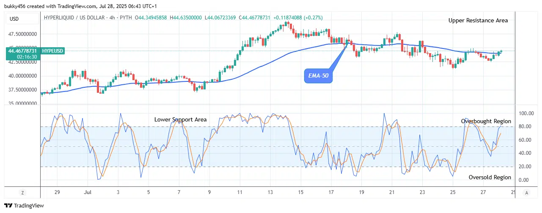Image resolution: width=542 pixels, height=213 pixels.
Task: Click the low value L44.06723369
Action: tap(220, 17)
